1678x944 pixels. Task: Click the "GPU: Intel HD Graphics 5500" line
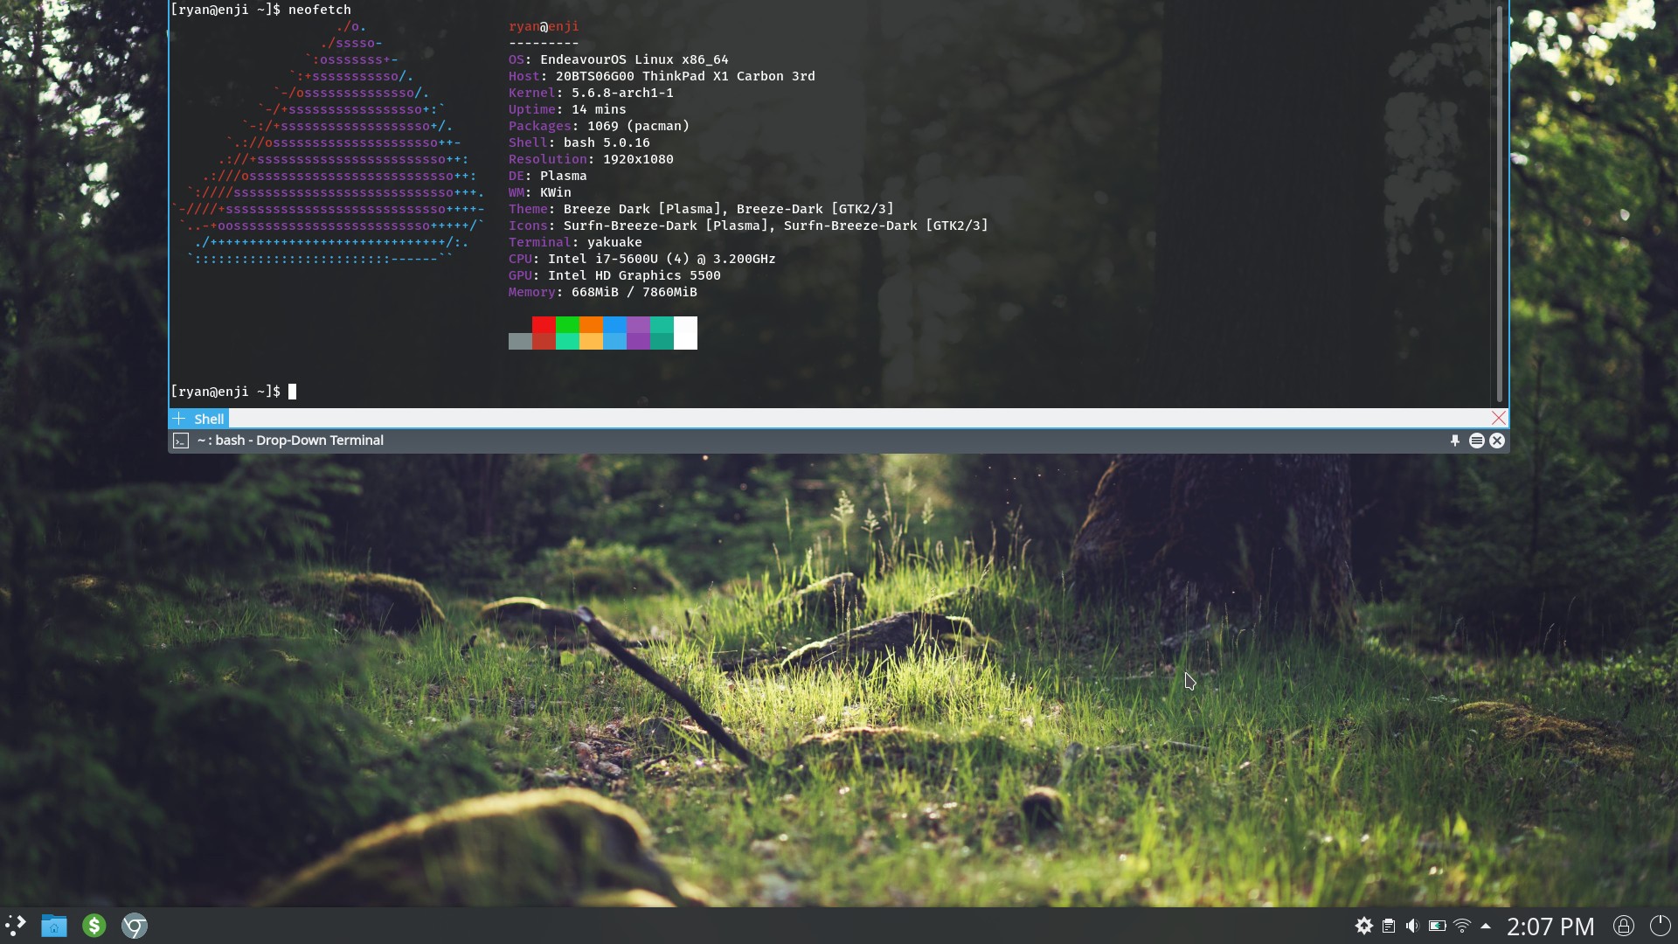click(614, 275)
